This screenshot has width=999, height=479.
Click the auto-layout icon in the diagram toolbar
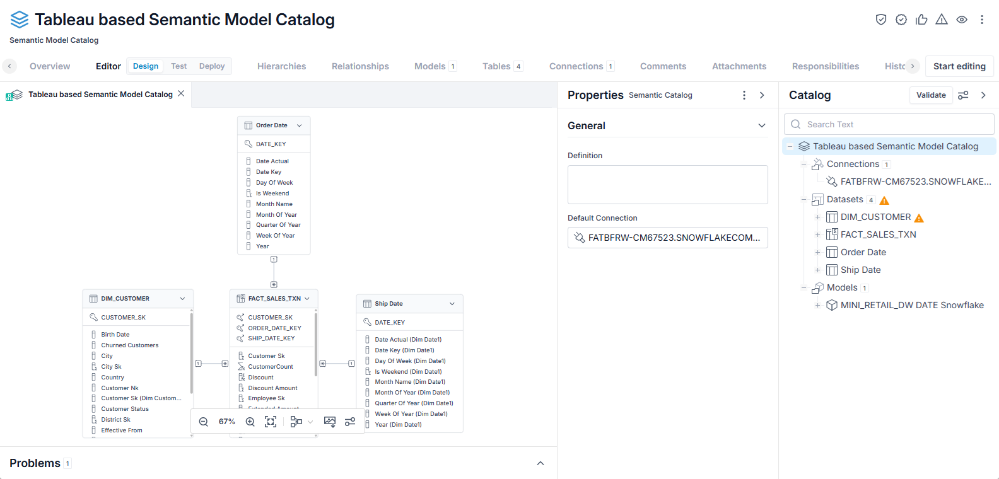click(296, 422)
